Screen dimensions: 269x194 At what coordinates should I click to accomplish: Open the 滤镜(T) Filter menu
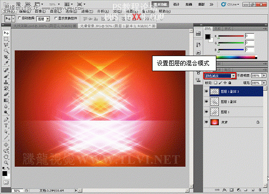click(87, 11)
